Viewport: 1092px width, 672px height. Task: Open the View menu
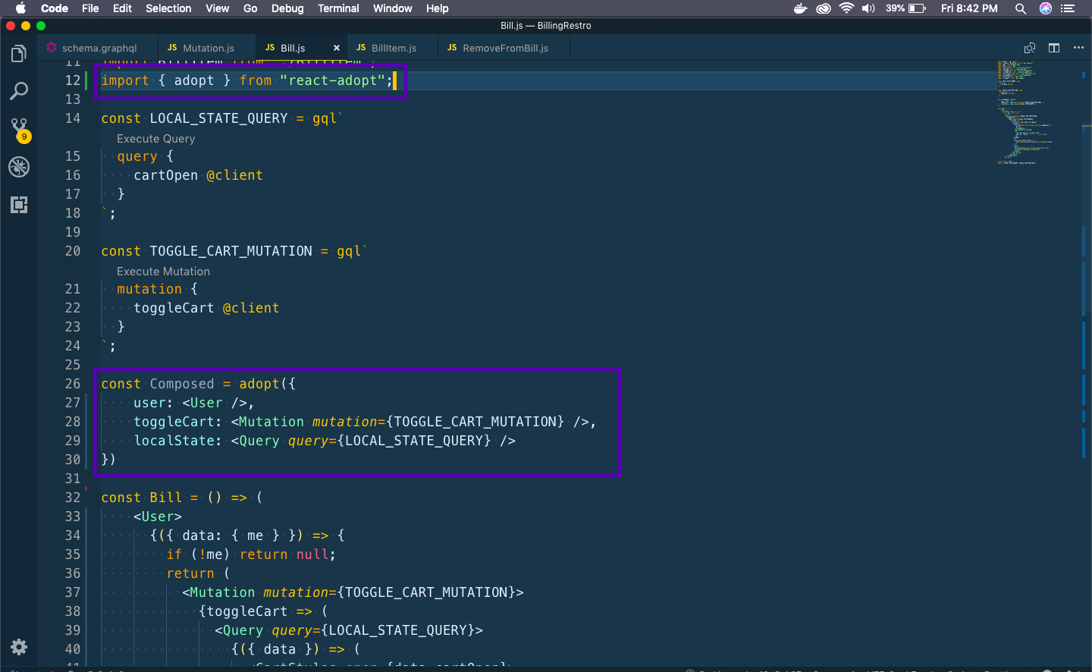coord(217,8)
